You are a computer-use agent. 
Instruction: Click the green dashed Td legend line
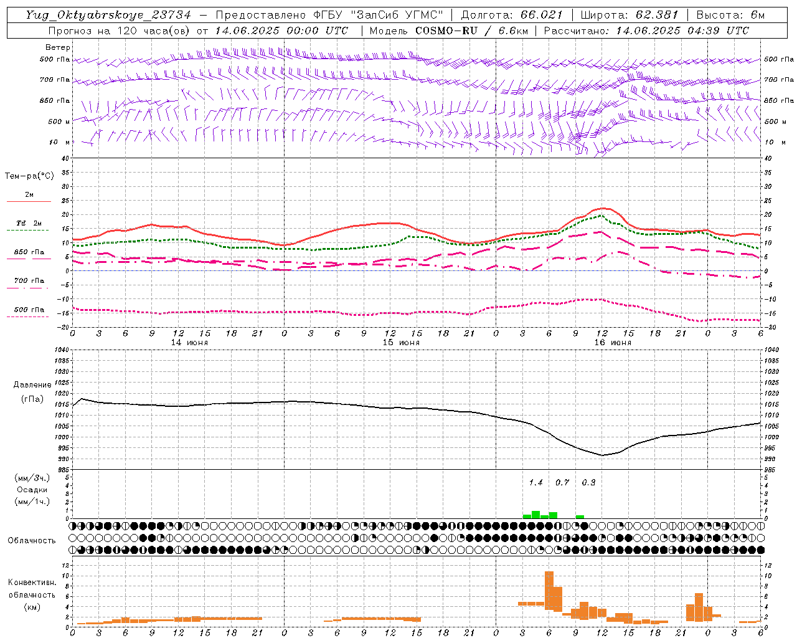point(27,230)
